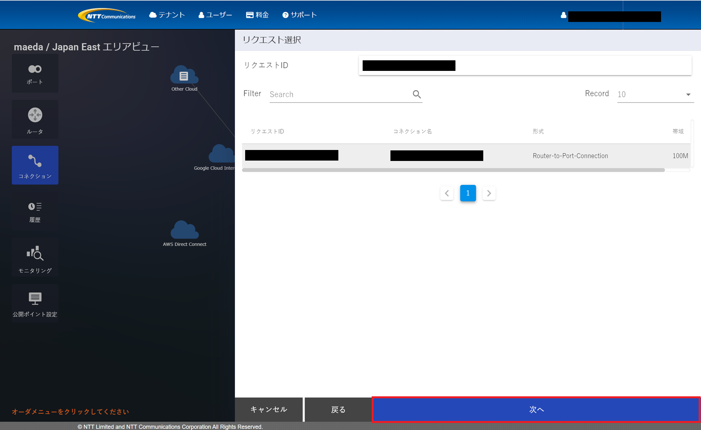Click the Other Cloud icon in map
The width and height of the screenshot is (701, 430).
(x=184, y=76)
